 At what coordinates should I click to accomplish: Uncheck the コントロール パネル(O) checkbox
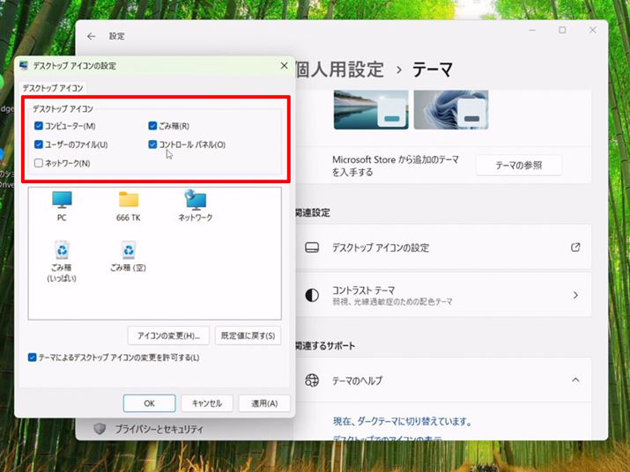(x=153, y=144)
